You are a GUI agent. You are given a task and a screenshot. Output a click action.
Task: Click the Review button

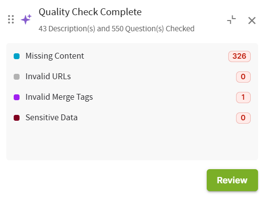point(232,180)
